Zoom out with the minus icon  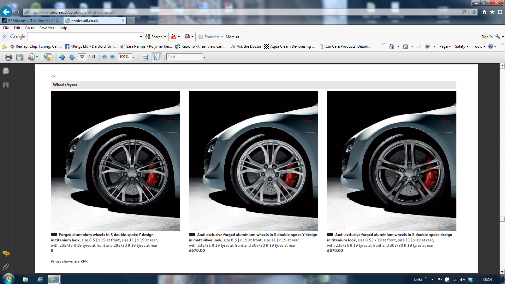104,57
